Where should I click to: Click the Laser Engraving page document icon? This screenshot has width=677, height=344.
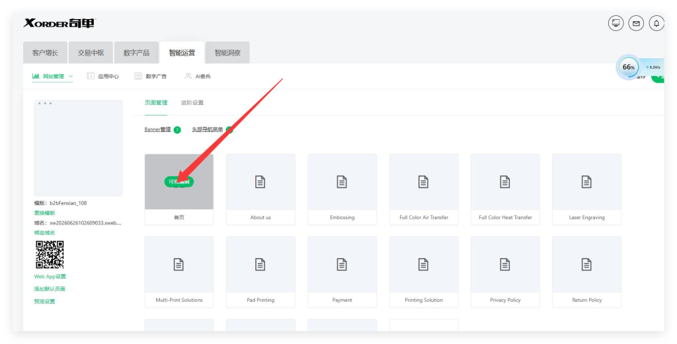pos(586,182)
